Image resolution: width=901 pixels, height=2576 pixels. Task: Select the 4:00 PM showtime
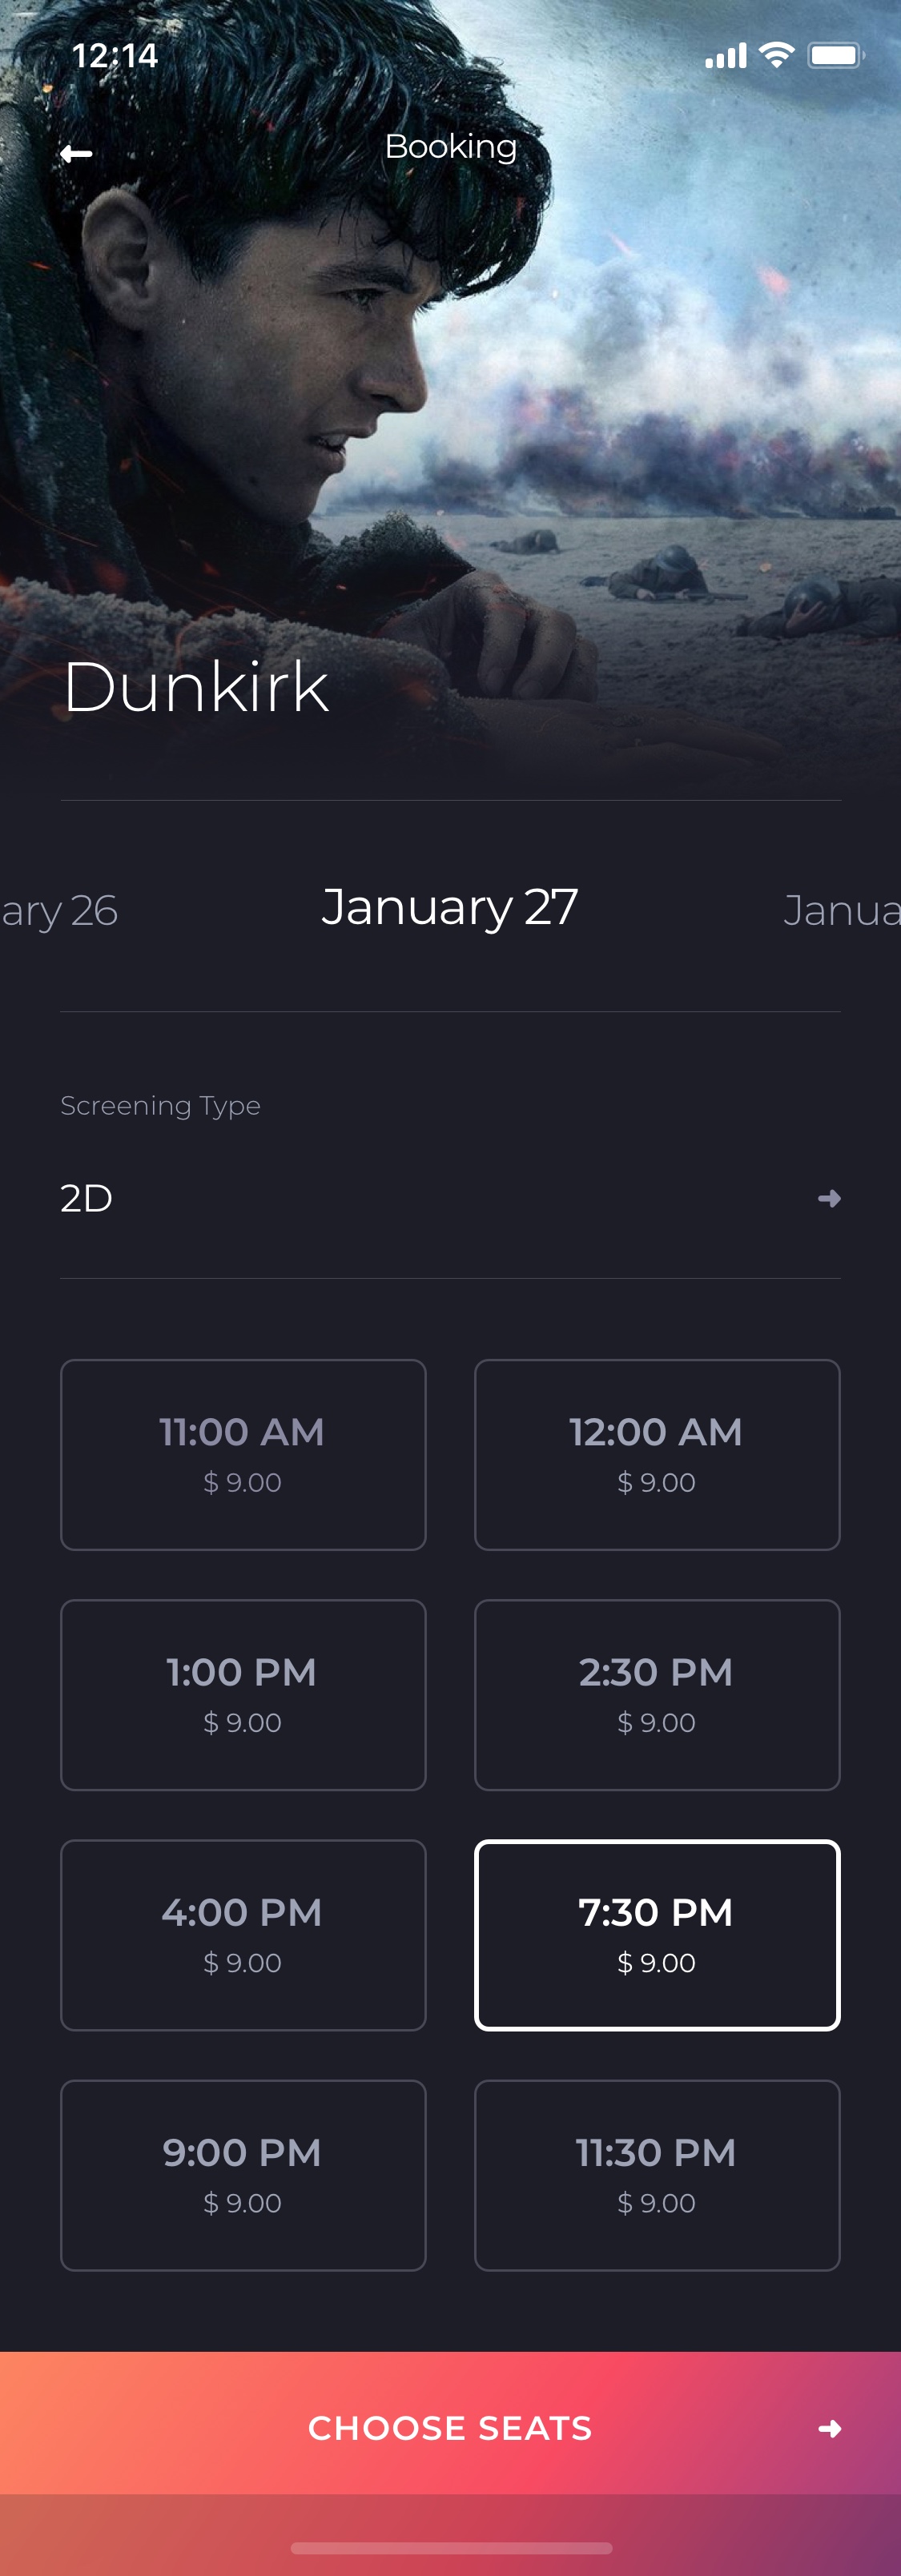(243, 1934)
